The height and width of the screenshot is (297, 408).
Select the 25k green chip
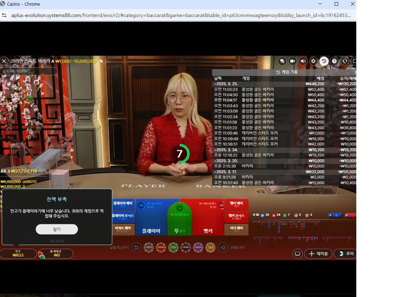[173, 247]
